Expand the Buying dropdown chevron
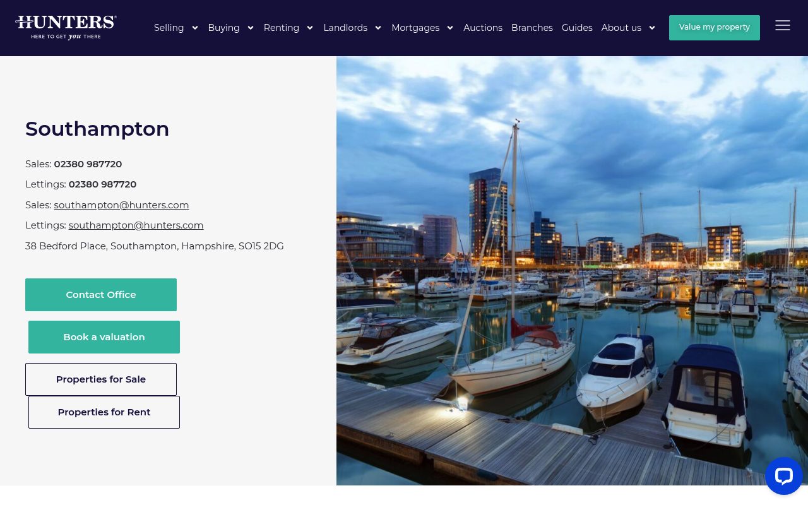 coord(250,28)
